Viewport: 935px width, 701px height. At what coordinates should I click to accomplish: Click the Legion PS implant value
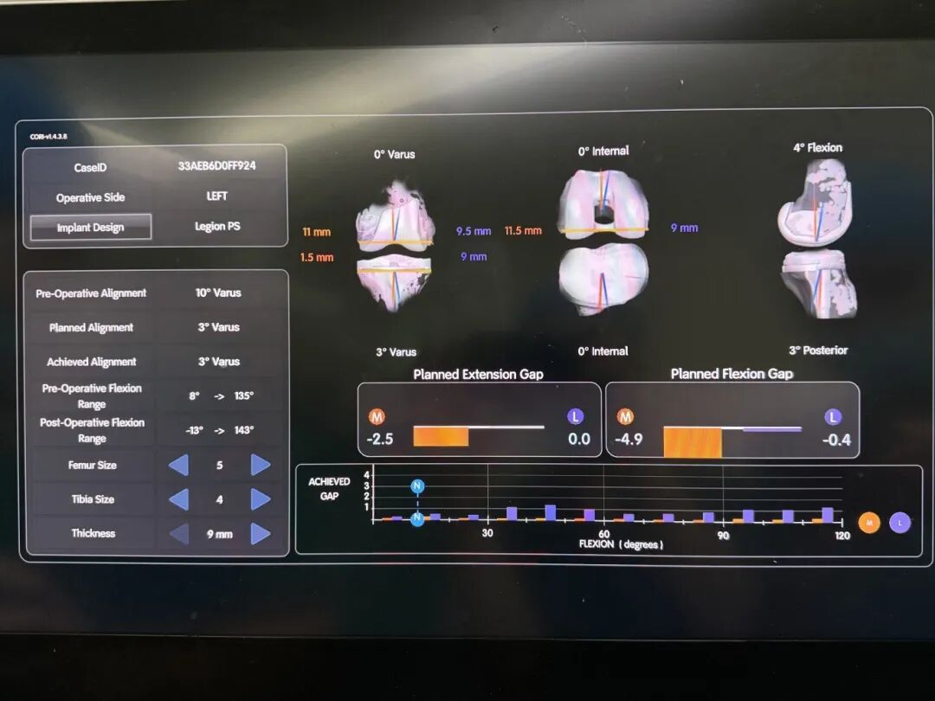pos(217,227)
